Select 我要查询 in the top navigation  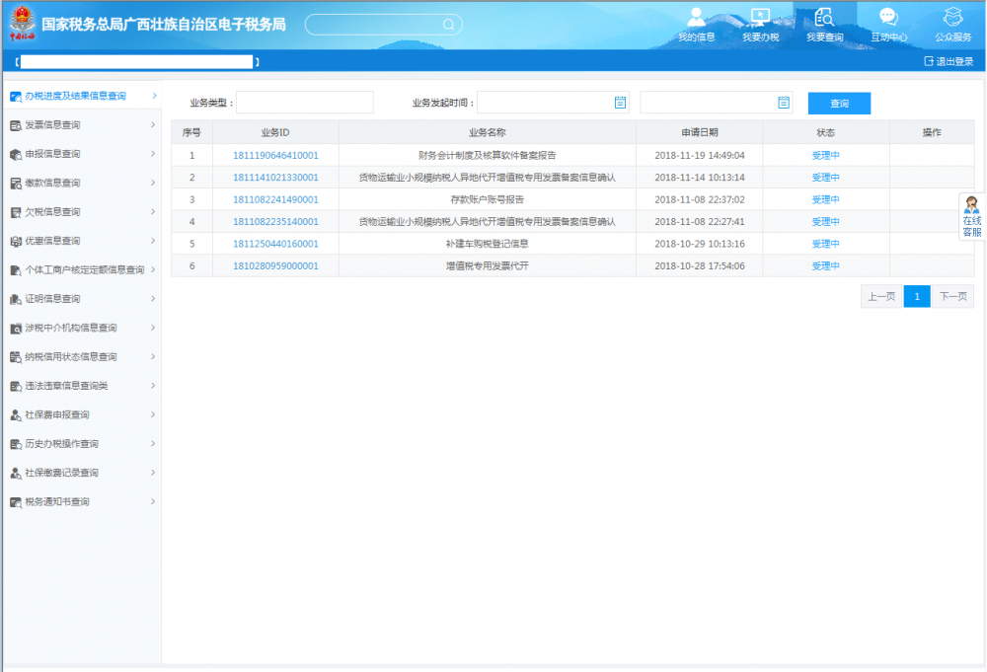click(824, 25)
